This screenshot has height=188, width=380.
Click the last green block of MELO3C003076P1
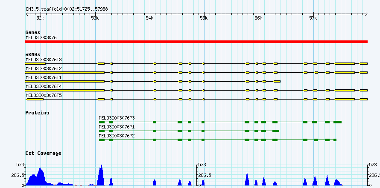pyautogui.click(x=276, y=131)
